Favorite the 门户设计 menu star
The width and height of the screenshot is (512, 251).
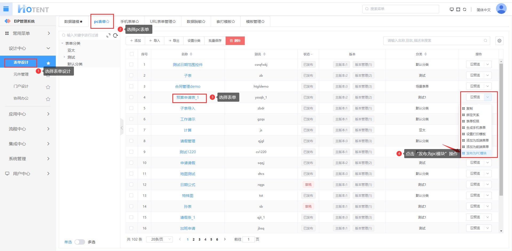(48, 87)
